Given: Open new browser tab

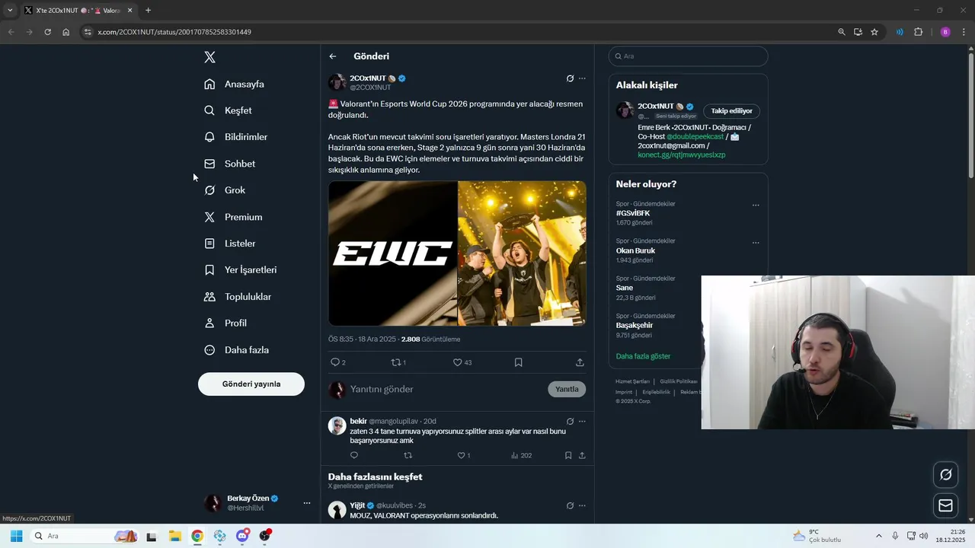Looking at the screenshot, I should [x=148, y=11].
